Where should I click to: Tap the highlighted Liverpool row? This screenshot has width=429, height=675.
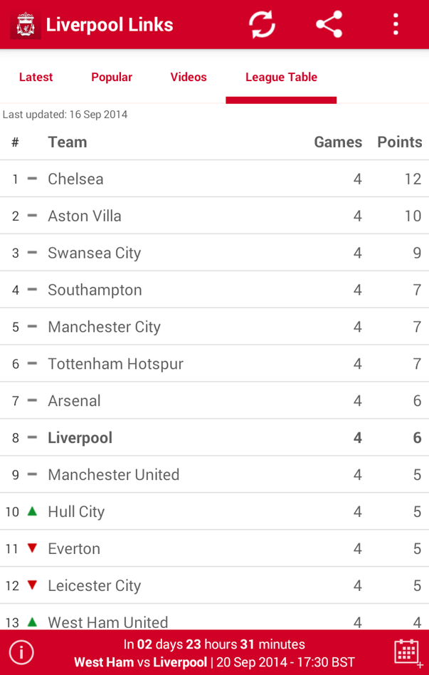[214, 438]
